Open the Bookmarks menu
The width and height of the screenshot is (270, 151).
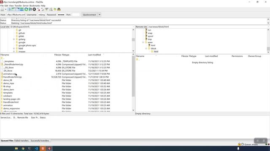tap(35, 5)
